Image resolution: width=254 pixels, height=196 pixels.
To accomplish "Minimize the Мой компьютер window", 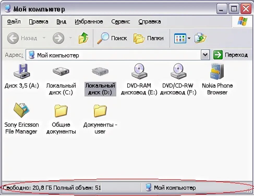I will click(x=222, y=9).
